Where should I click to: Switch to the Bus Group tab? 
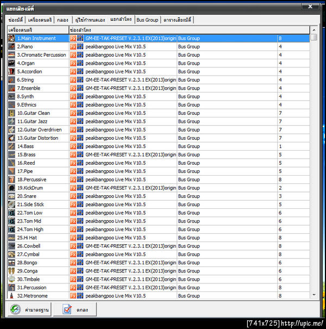[147, 20]
